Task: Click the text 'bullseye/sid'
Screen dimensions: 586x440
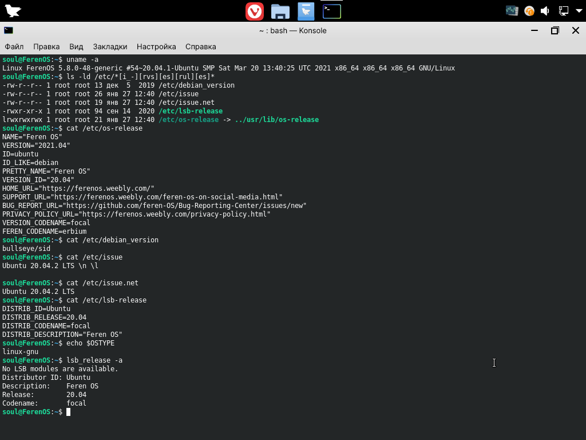Action: click(x=26, y=249)
